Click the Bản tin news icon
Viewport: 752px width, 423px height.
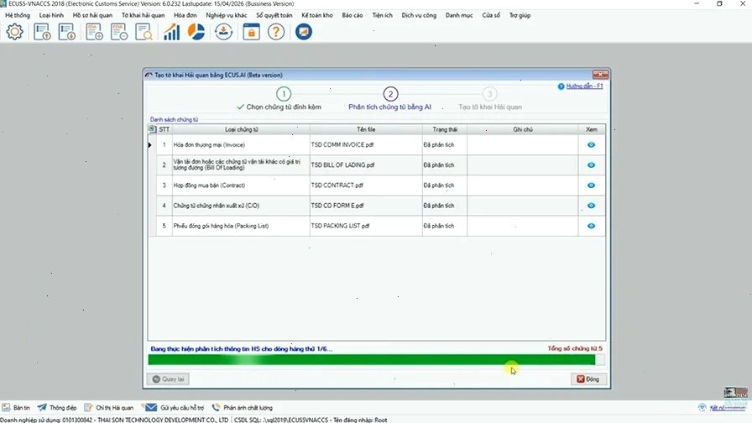pos(6,408)
